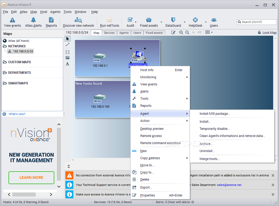Select the text label tool
This screenshot has width=279, height=206.
[67, 64]
